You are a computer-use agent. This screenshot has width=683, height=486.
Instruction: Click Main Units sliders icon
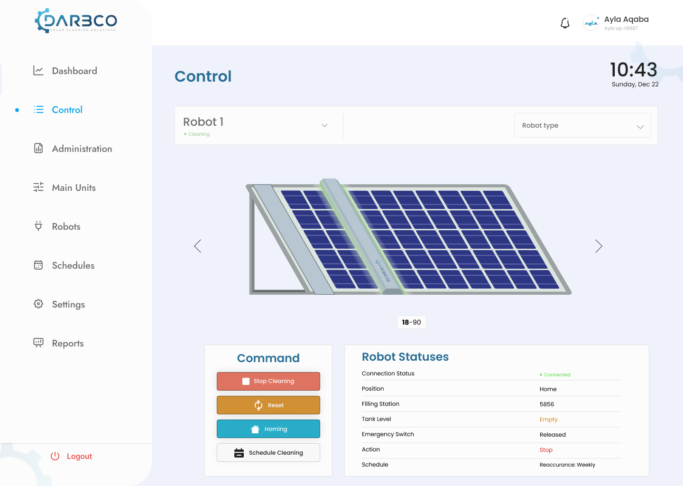[x=38, y=187]
